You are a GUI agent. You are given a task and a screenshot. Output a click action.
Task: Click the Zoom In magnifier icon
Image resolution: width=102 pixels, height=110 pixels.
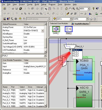[x=74, y=9]
